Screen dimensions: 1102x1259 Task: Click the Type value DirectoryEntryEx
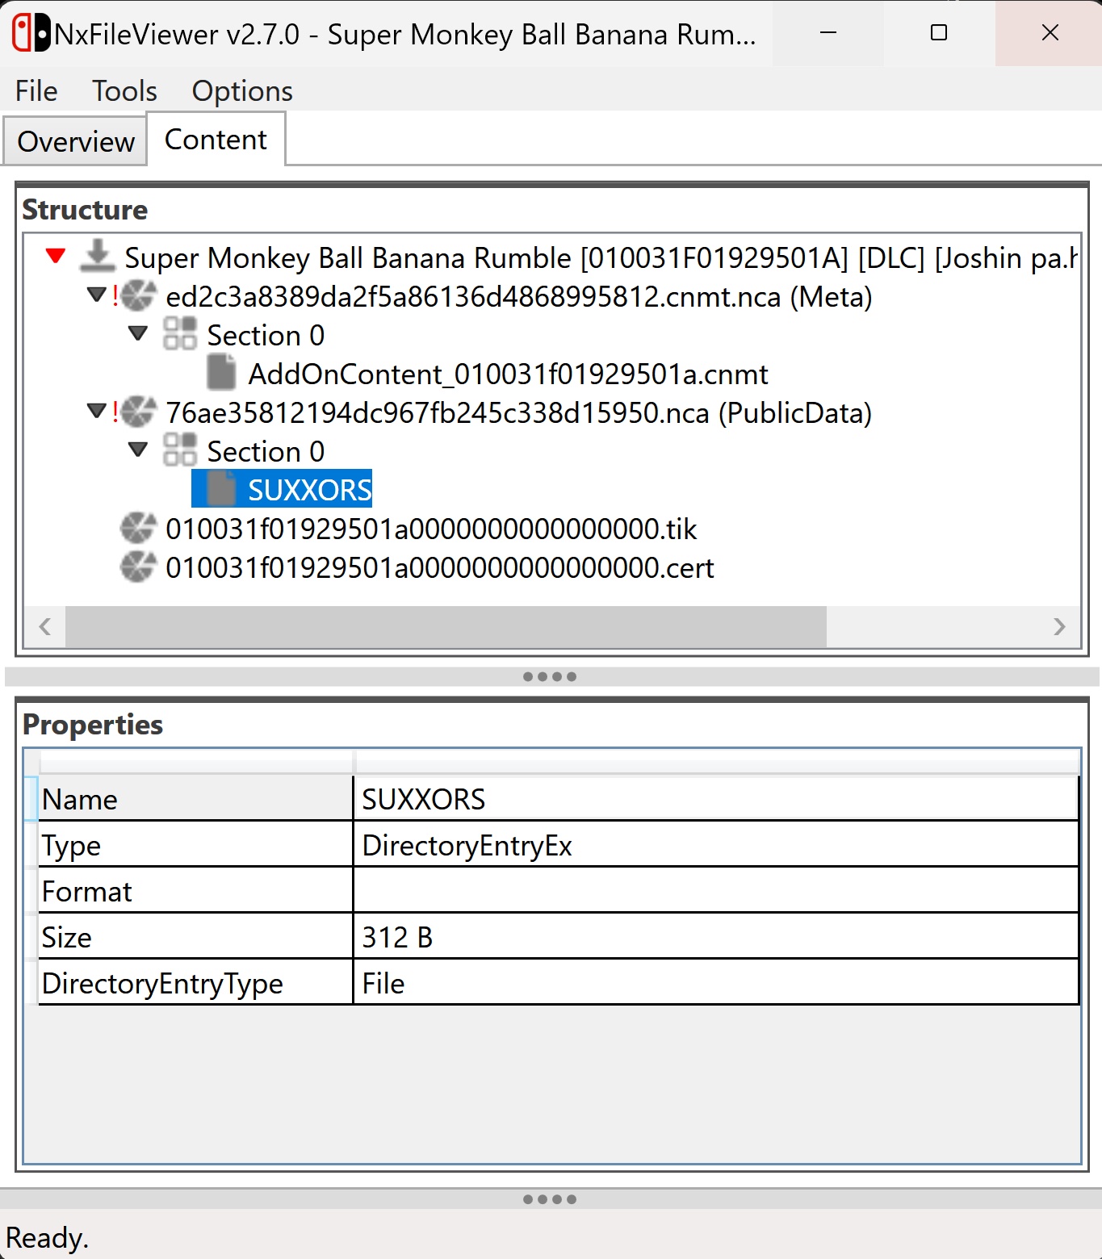point(716,845)
